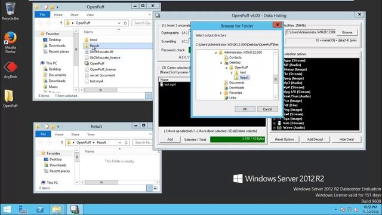This screenshot has width=382, height=215.
Task: Select the html folder in OpenPuff explorer file list
Action: (93, 40)
